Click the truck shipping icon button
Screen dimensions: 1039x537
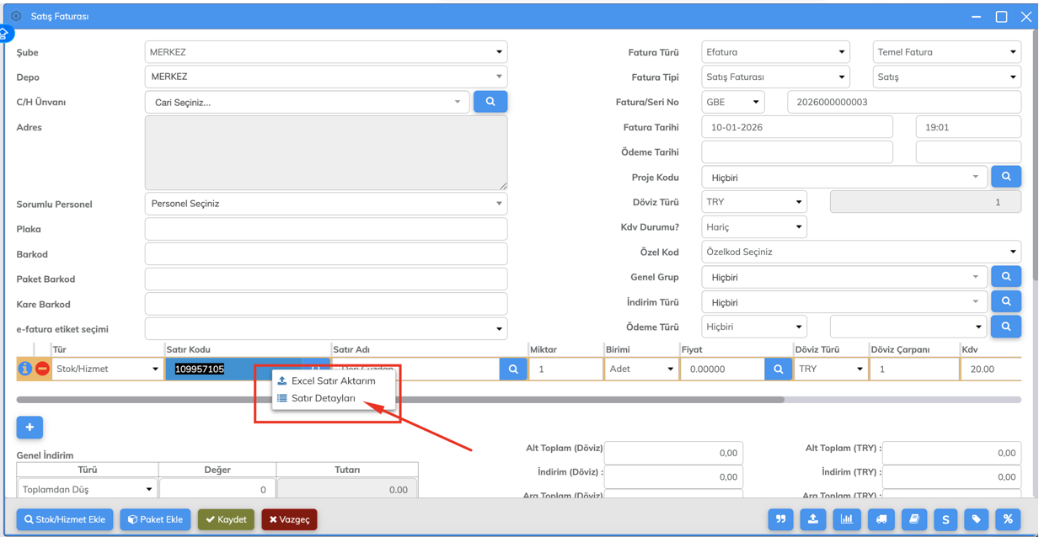[x=881, y=519]
